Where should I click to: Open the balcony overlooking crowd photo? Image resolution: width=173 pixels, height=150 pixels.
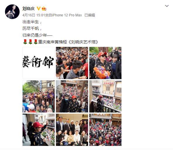click(105, 96)
